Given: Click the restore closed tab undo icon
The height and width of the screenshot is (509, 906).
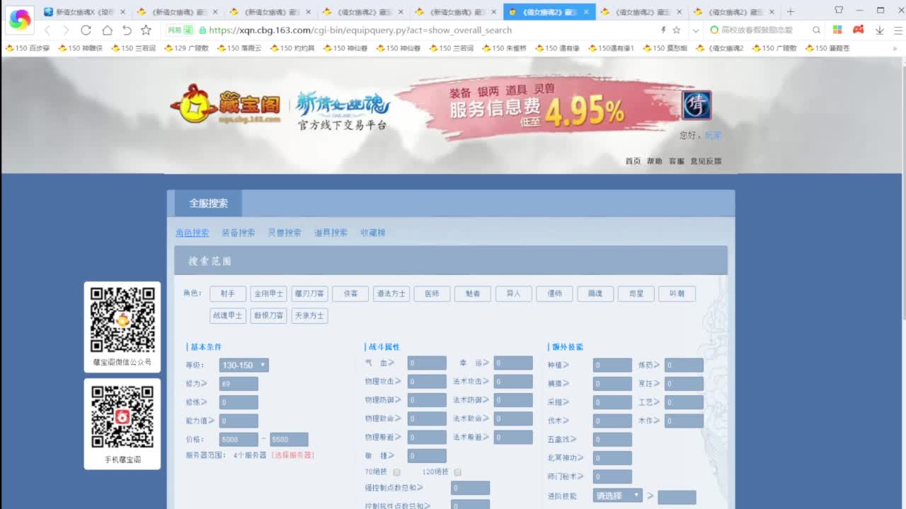Looking at the screenshot, I should (x=127, y=30).
